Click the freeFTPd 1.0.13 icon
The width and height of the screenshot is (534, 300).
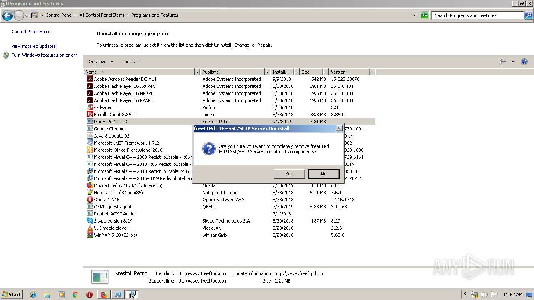(90, 121)
